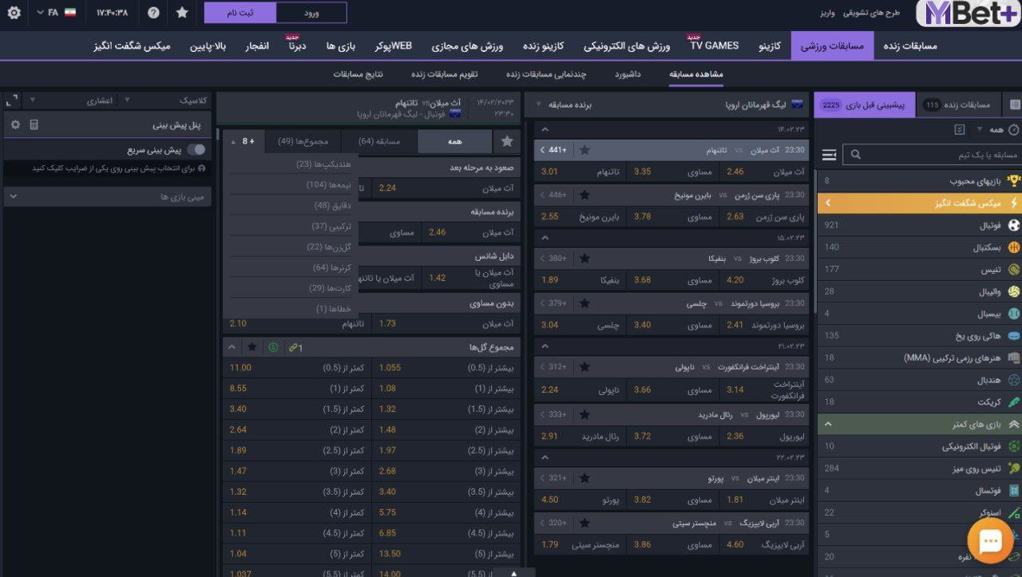
Task: Select the Basketball sport icon
Action: 1012,247
